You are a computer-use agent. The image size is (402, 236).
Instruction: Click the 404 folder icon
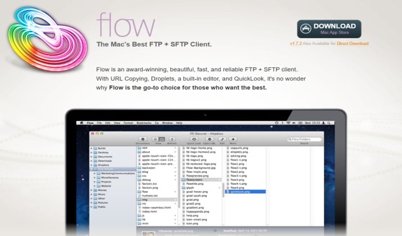click(x=139, y=148)
